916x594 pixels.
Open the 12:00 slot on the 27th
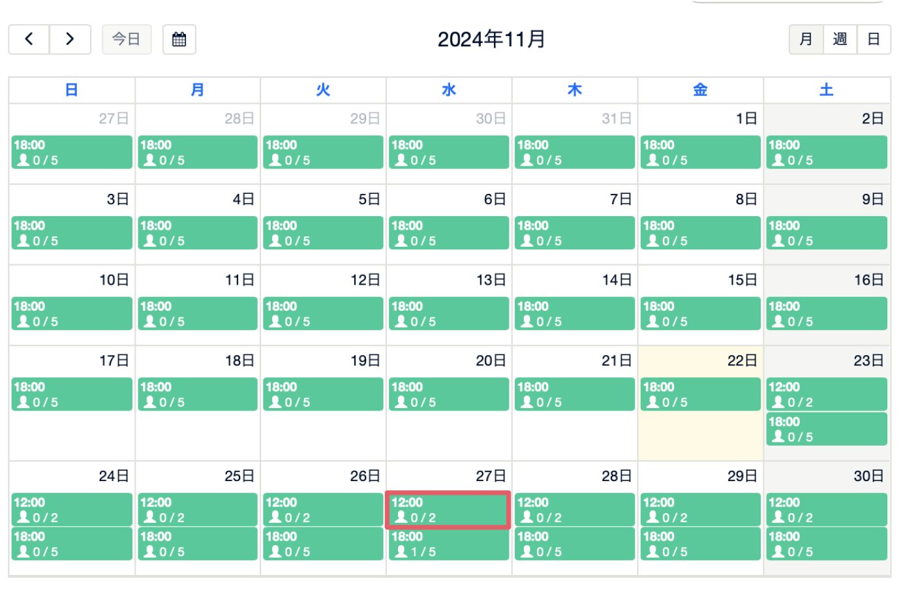pyautogui.click(x=448, y=510)
